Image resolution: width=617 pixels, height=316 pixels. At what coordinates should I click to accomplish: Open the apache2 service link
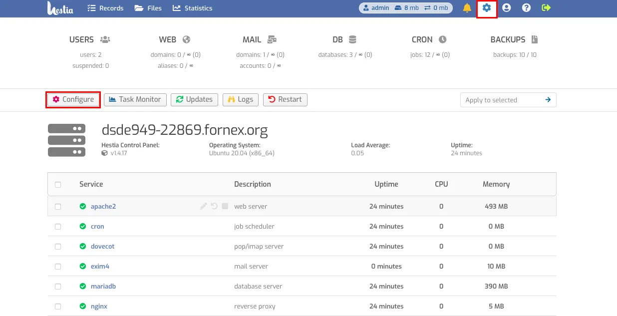pos(103,206)
